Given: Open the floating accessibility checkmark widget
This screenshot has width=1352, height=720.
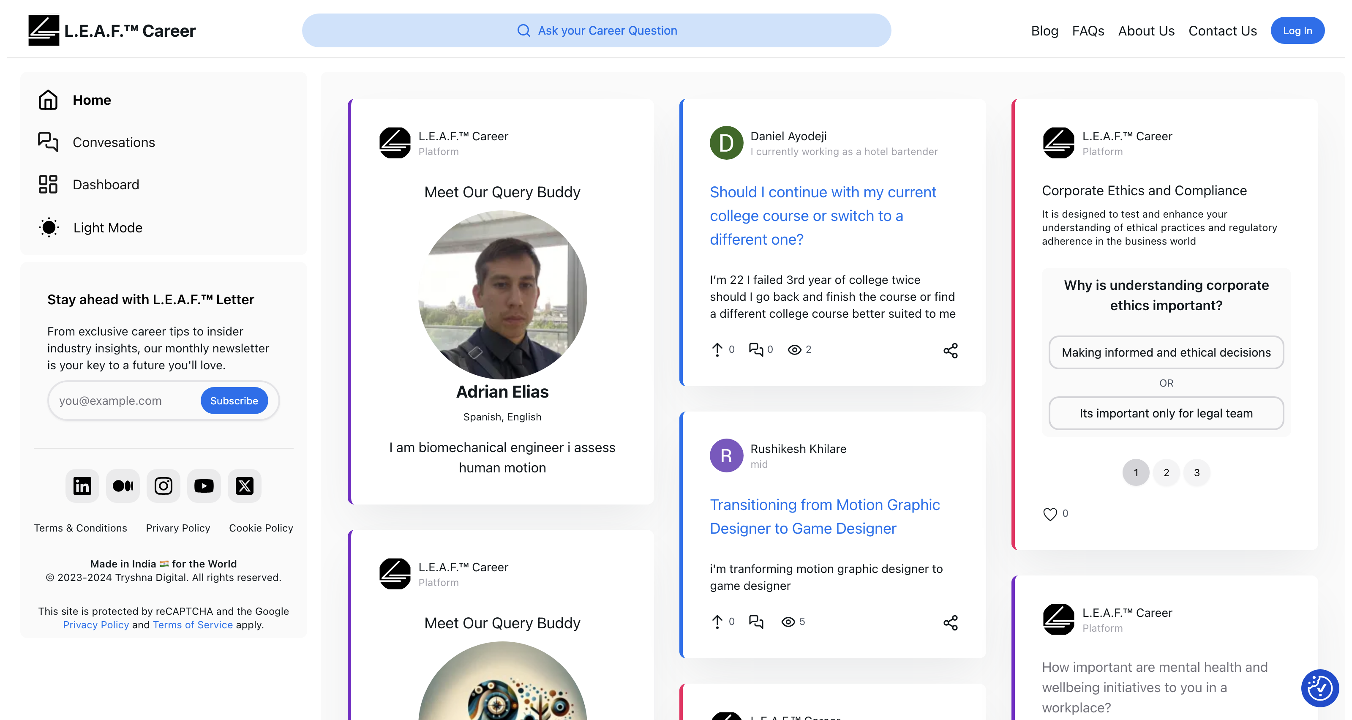Looking at the screenshot, I should [1319, 688].
